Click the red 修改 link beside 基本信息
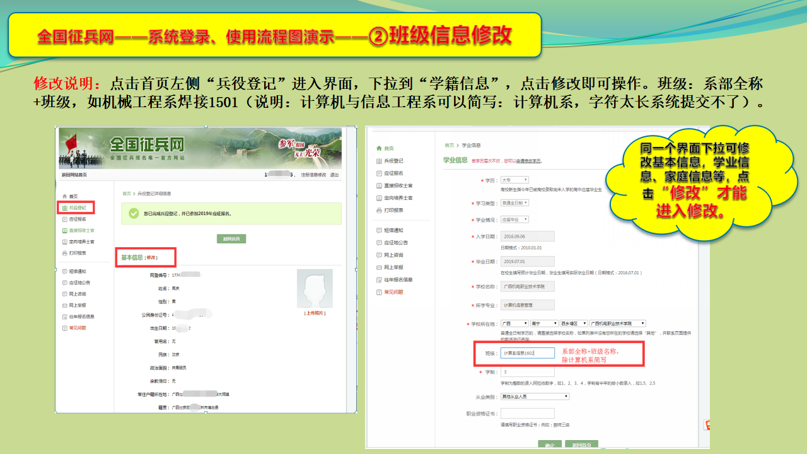 pos(152,258)
